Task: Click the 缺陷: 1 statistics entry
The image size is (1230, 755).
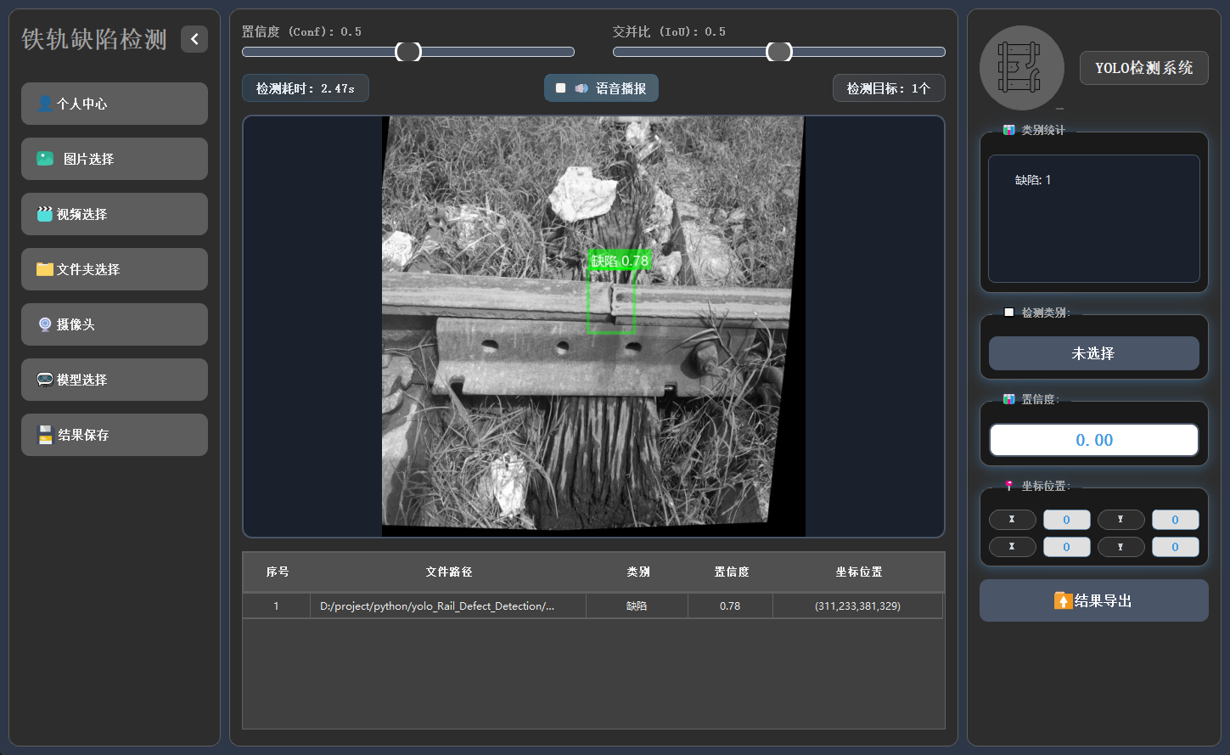Action: [1033, 180]
